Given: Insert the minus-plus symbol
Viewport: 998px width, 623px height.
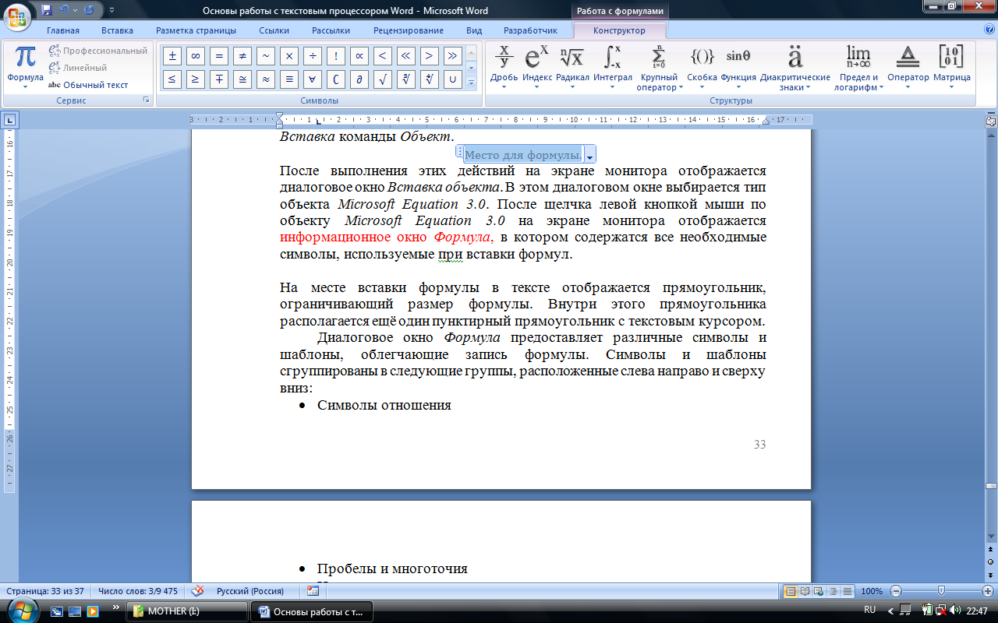Looking at the screenshot, I should click(219, 79).
